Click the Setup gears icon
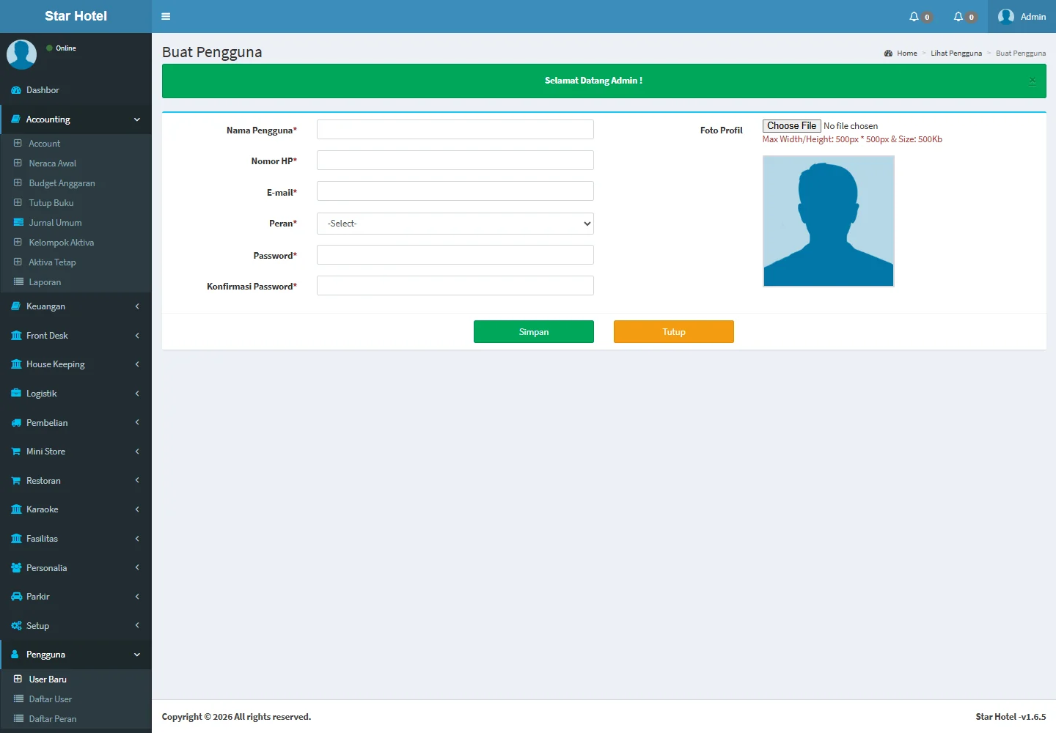Screen dimensions: 1056x733 point(16,626)
